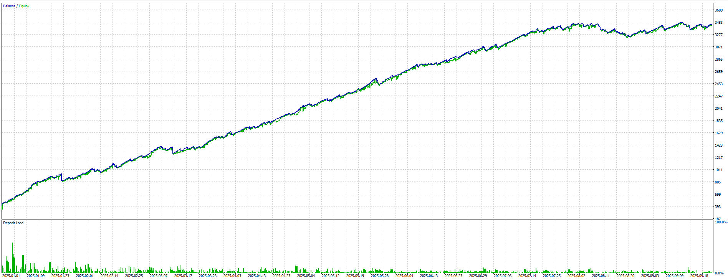Click the 2025.09.18 date label
Viewport: 728px width, 279px height.
(x=699, y=276)
